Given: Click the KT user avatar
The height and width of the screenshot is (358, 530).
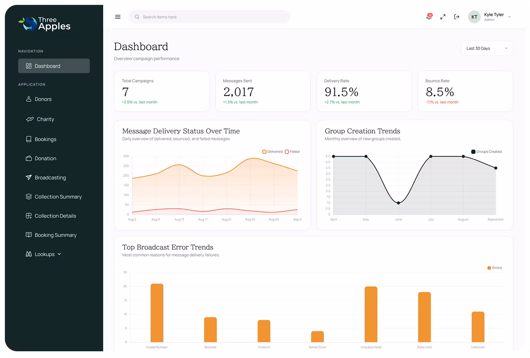Looking at the screenshot, I should 474,17.
